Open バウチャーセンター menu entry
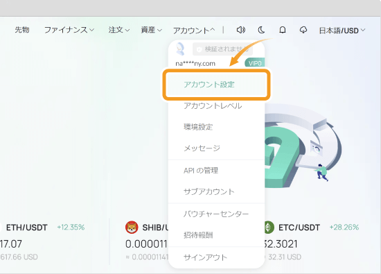This screenshot has width=381, height=274. [x=216, y=214]
